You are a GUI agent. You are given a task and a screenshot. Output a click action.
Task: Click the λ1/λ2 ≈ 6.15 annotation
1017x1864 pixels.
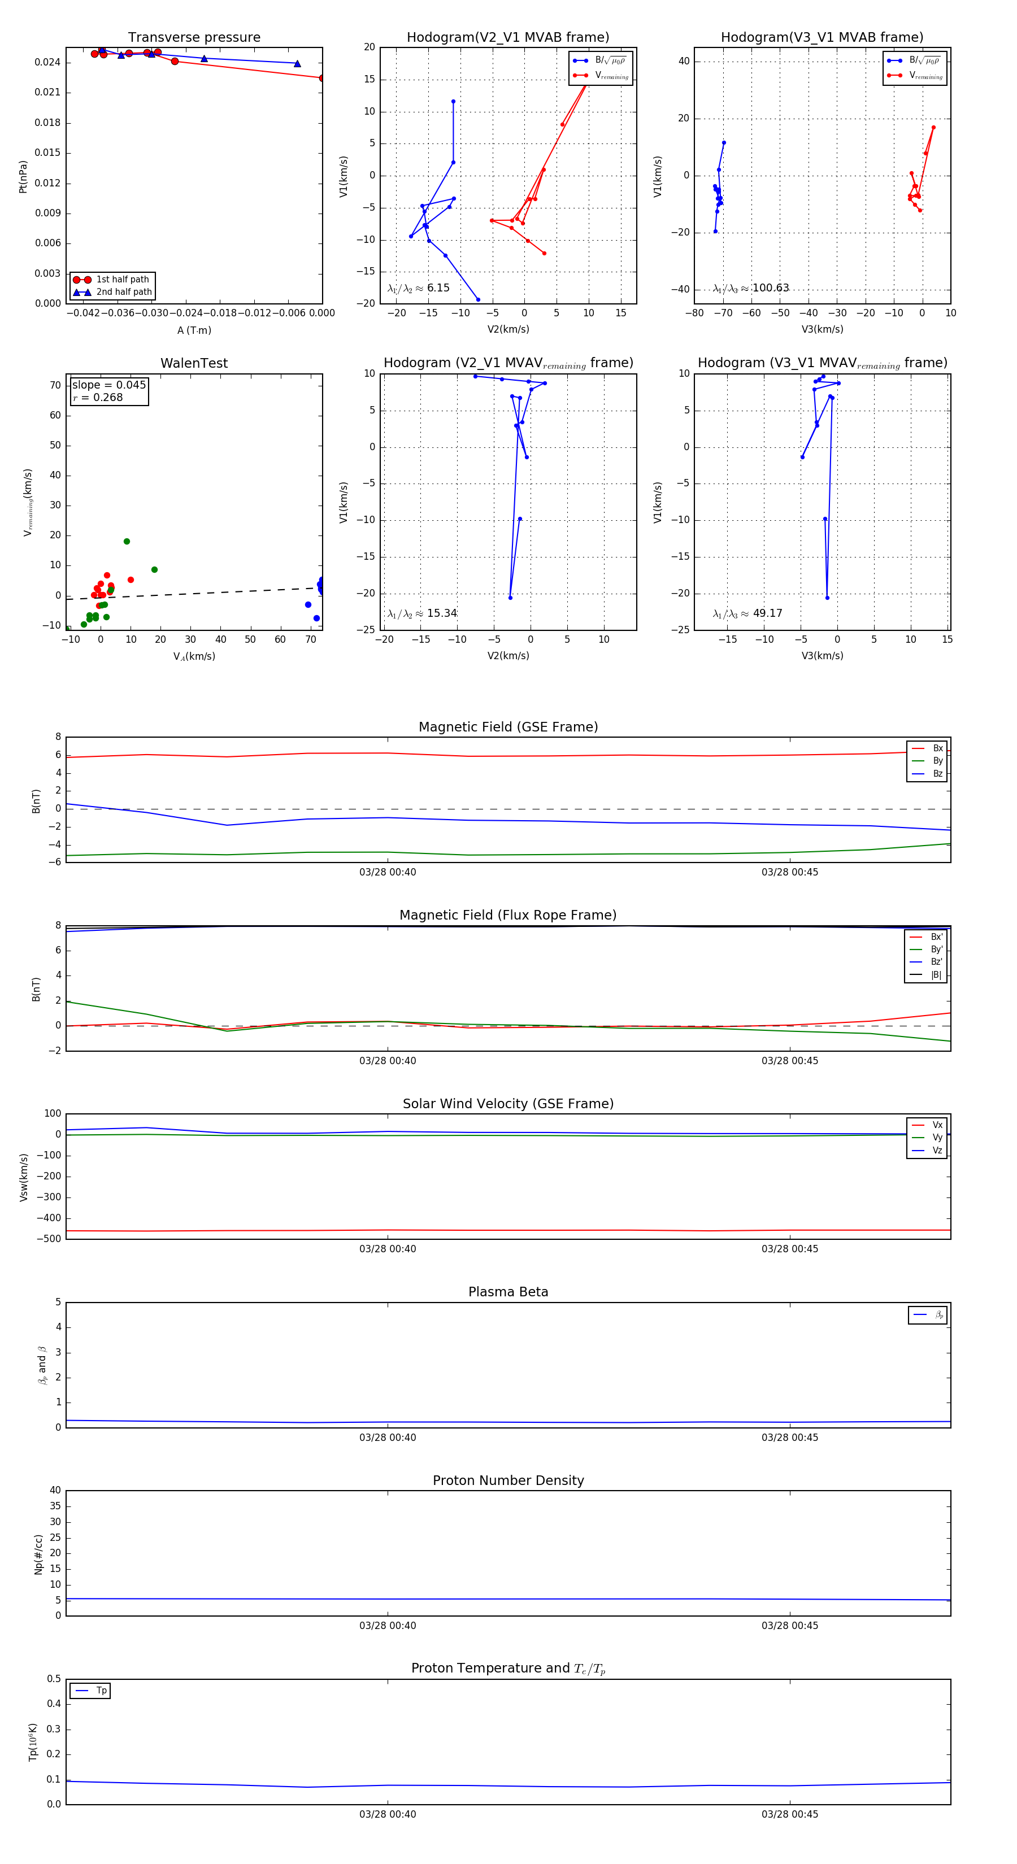click(418, 288)
